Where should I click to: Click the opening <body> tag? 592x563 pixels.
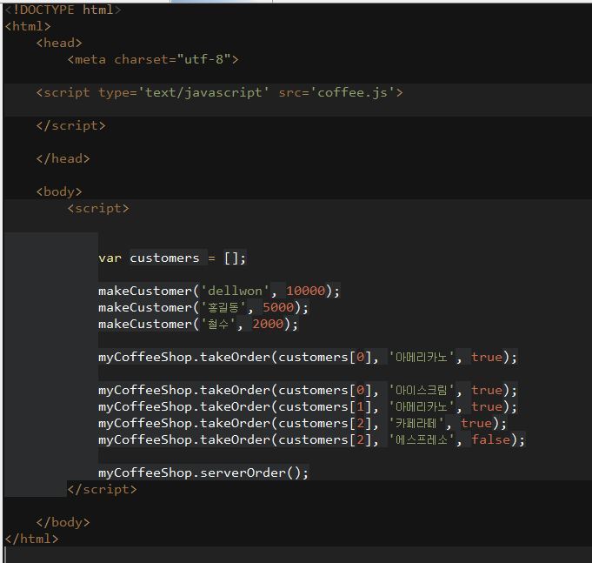59,192
